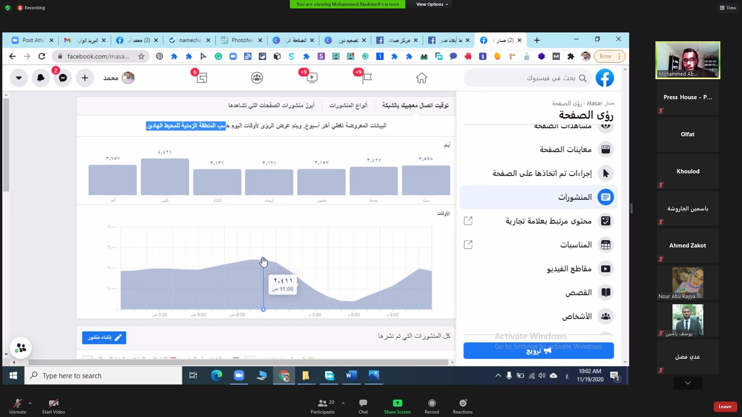Open Facebook account dropdown arrow

point(19,78)
